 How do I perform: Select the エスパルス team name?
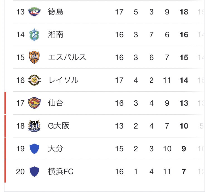click(67, 58)
